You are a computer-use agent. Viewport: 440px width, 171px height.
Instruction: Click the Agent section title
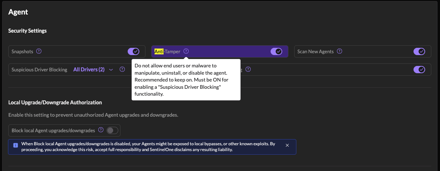18,12
